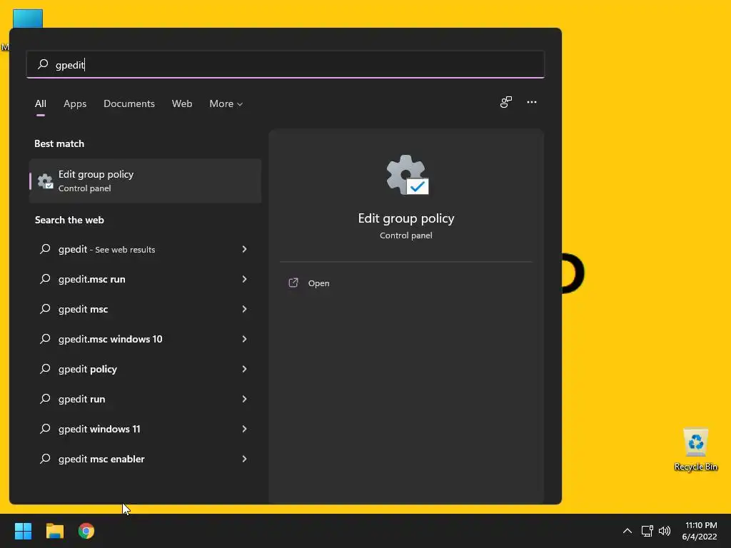Viewport: 731px width, 548px height.
Task: Click Open in the preview pane
Action: tap(318, 283)
